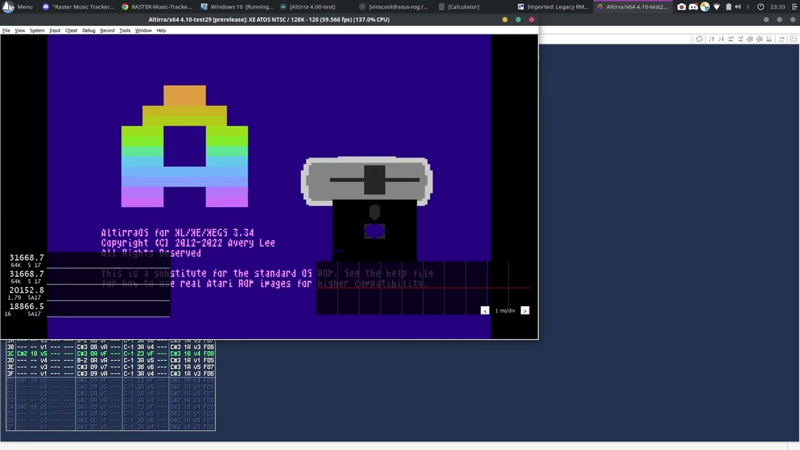Open the 23:33 clock in the panel

pos(777,7)
